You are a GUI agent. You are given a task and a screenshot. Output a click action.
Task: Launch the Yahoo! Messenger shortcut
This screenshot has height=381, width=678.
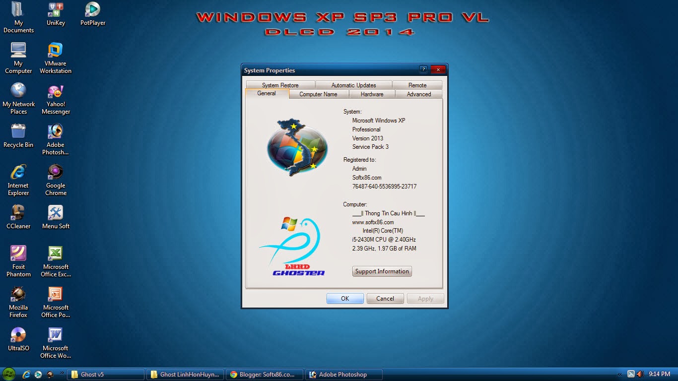(56, 99)
